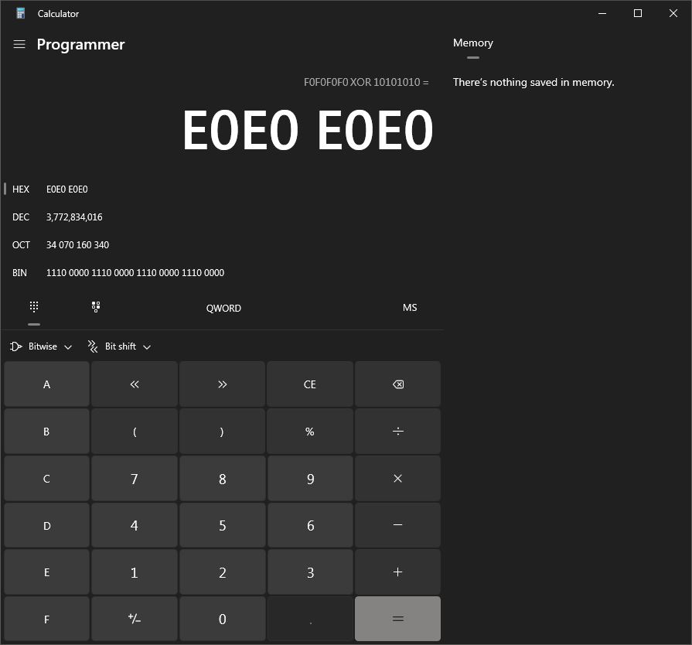Click the CE clear entry key
This screenshot has height=645, width=692.
point(310,384)
